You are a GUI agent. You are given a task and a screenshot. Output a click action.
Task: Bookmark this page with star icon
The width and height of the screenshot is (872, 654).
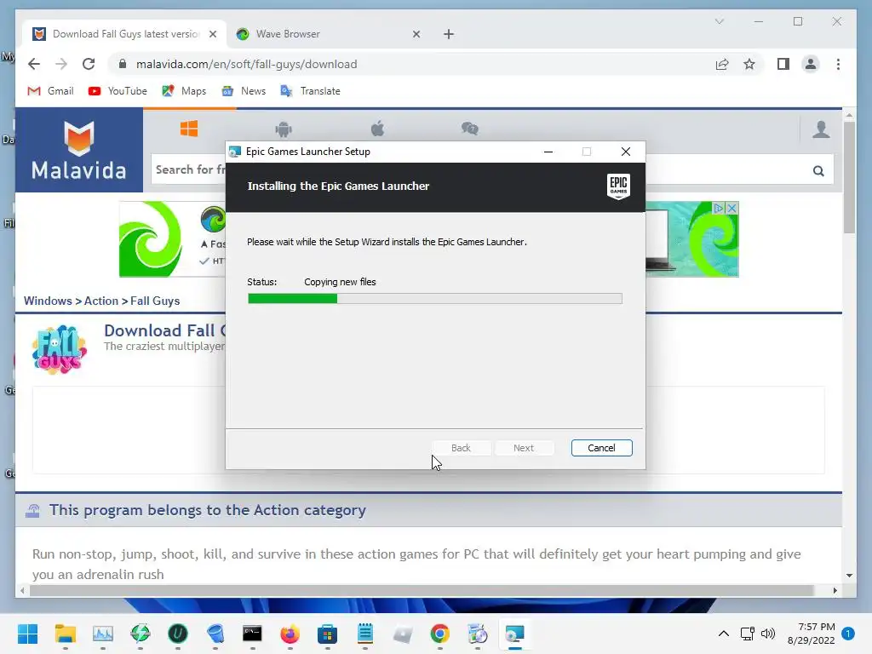click(x=749, y=64)
